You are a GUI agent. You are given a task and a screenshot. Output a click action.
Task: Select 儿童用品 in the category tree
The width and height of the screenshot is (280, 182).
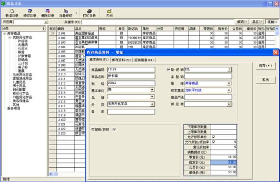[x=19, y=82]
